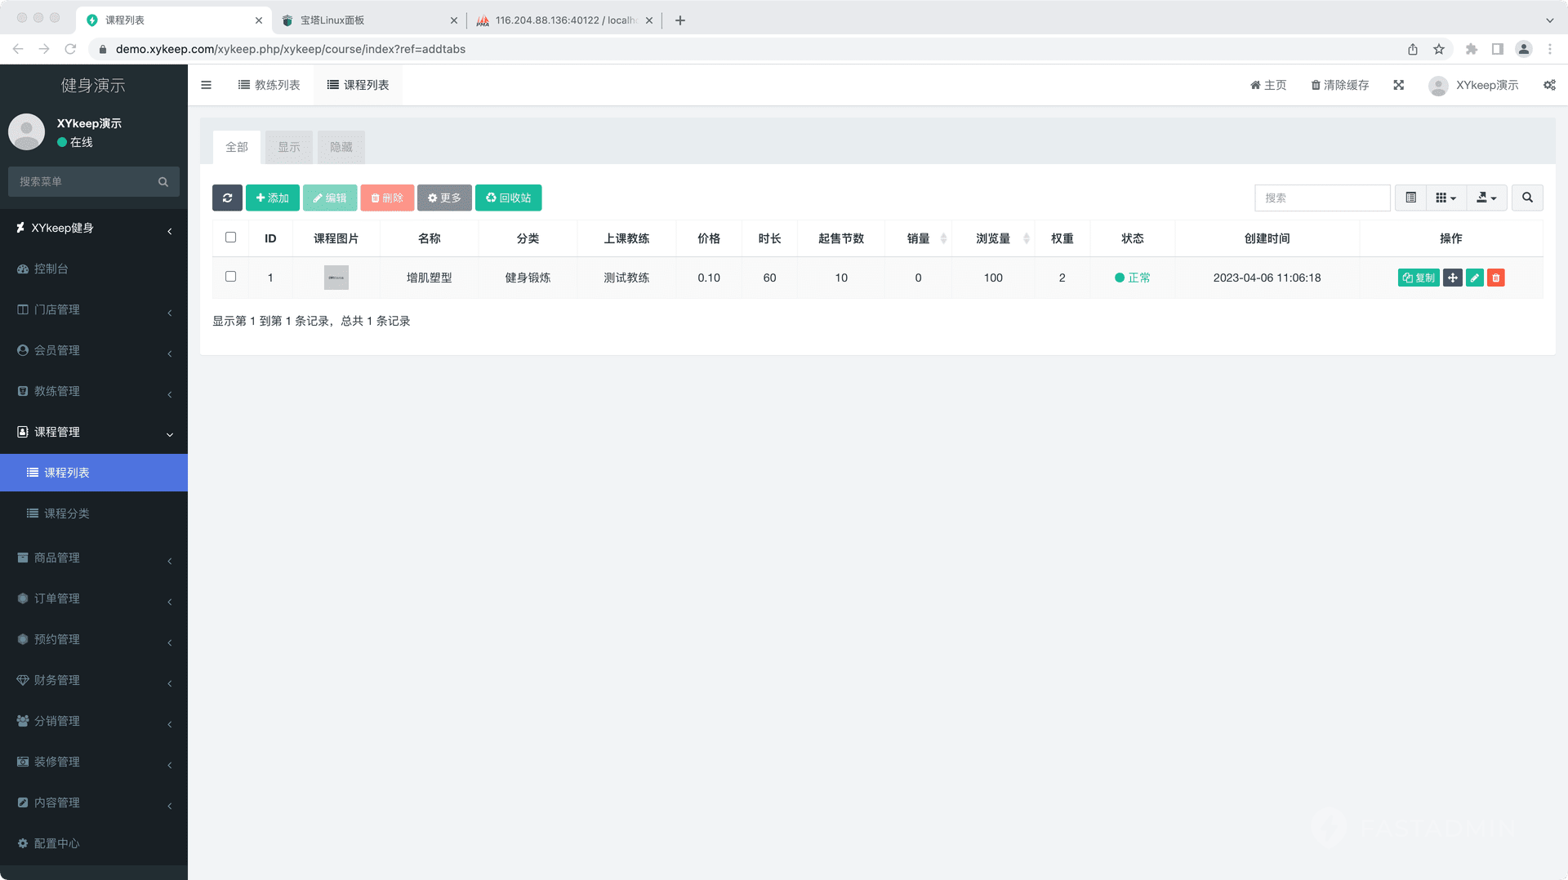The width and height of the screenshot is (1568, 880).
Task: Open the columns visibility dropdown
Action: pos(1445,198)
